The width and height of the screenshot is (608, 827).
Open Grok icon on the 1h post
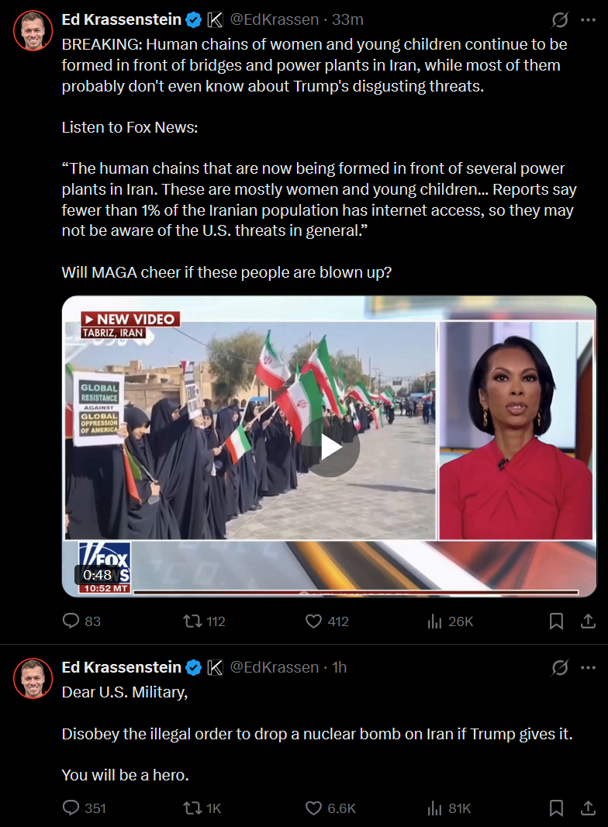(x=560, y=668)
